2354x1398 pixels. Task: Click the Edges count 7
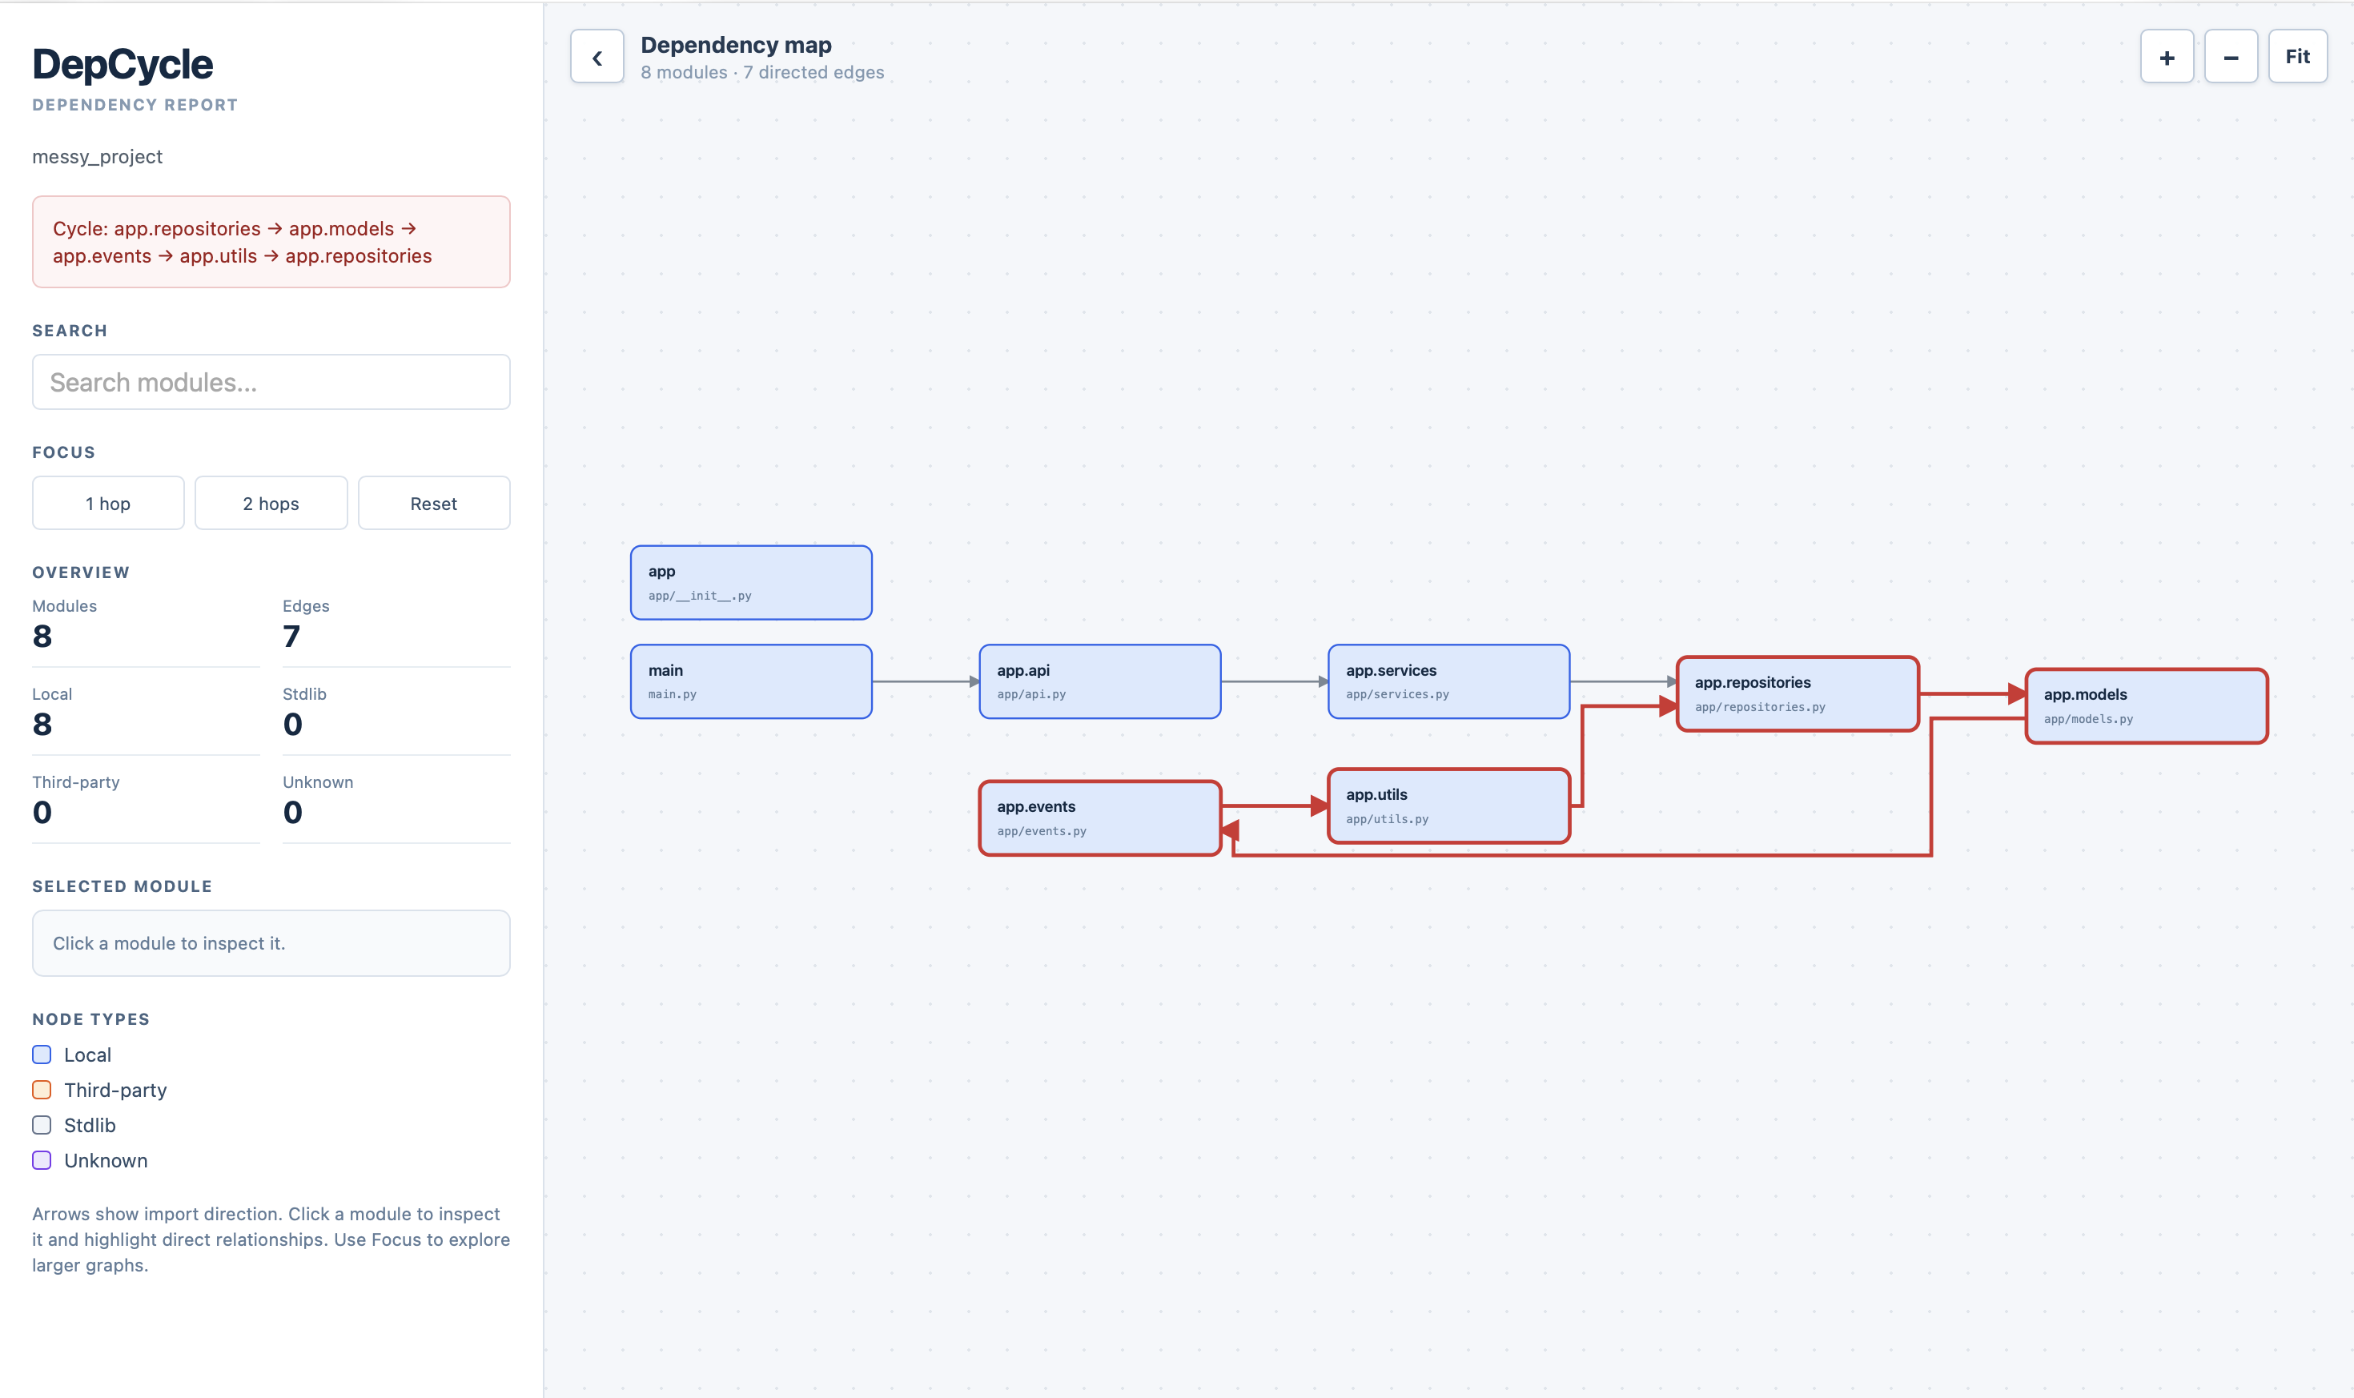[292, 636]
